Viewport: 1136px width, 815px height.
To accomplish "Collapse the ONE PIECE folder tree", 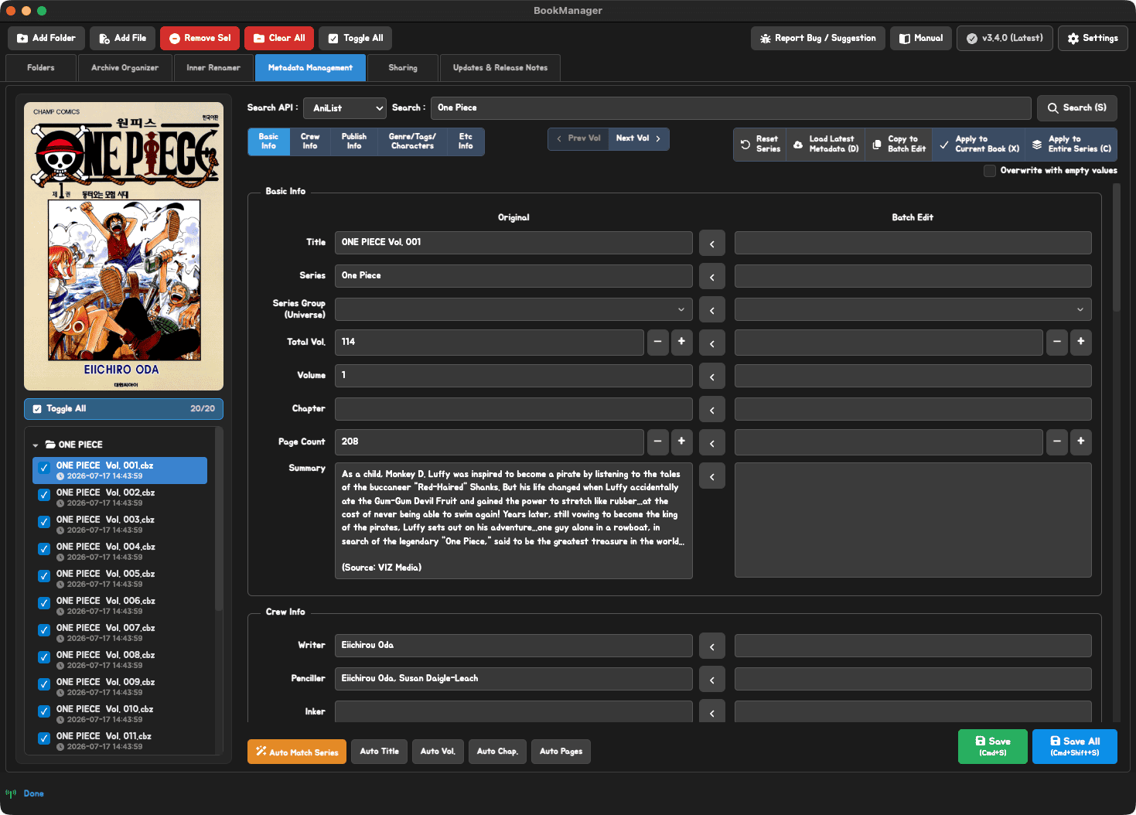I will coord(36,445).
